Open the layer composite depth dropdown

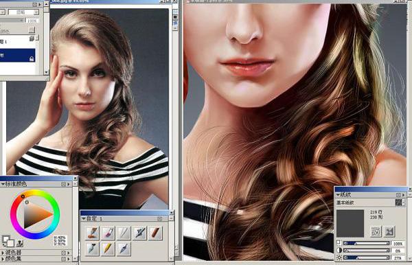click(23, 12)
